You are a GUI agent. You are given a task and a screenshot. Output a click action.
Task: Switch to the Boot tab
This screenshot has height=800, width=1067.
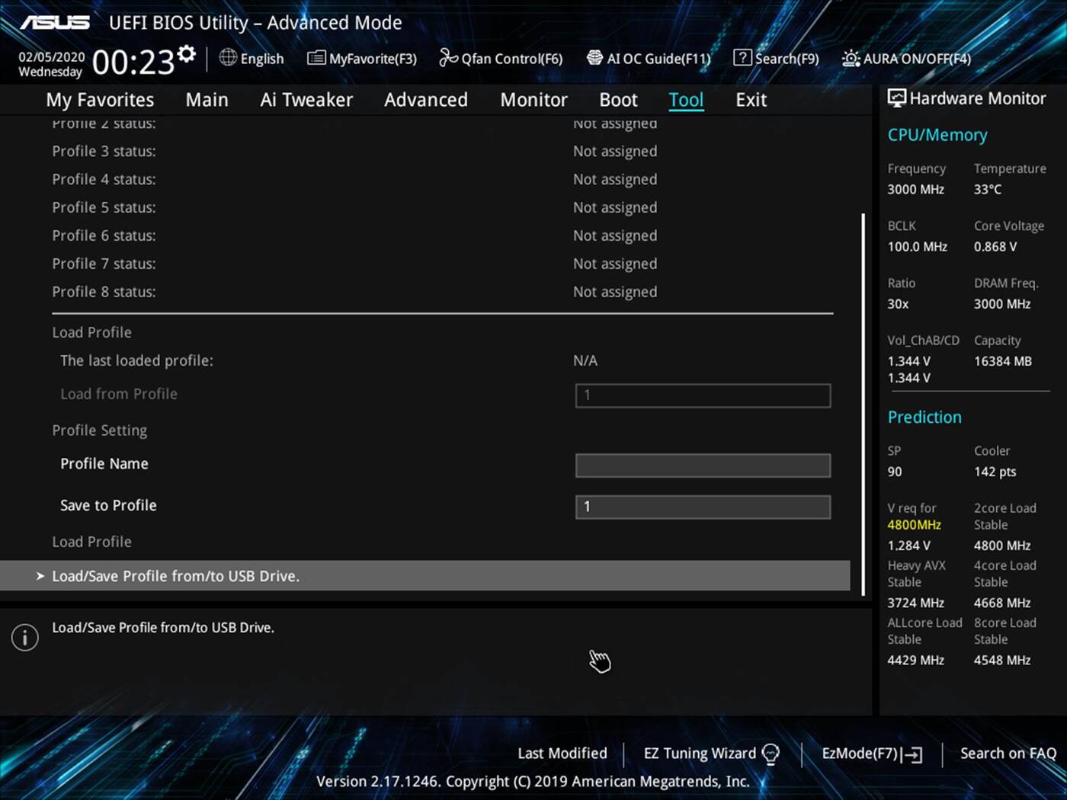(x=617, y=99)
